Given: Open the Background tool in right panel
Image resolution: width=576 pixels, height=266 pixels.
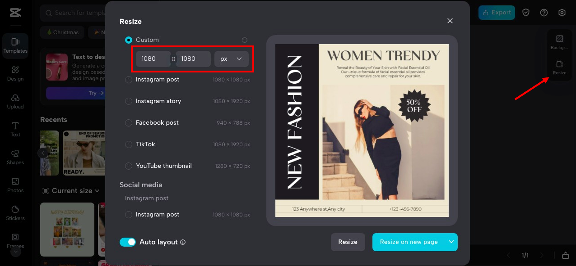Looking at the screenshot, I should coord(559,42).
